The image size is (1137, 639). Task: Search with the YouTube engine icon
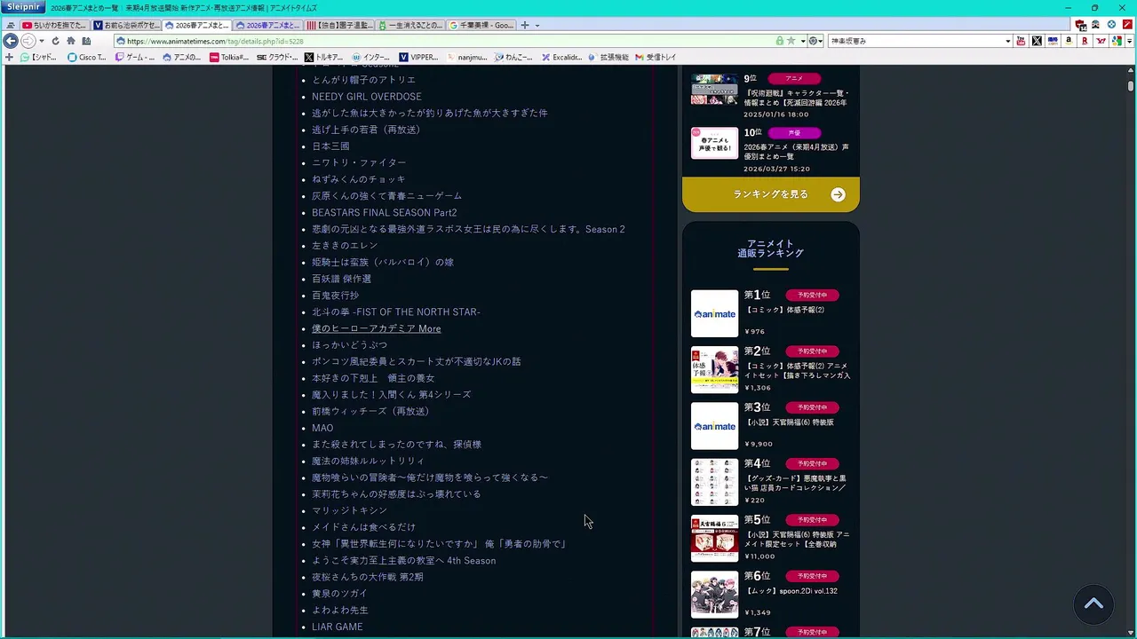pyautogui.click(x=1021, y=41)
